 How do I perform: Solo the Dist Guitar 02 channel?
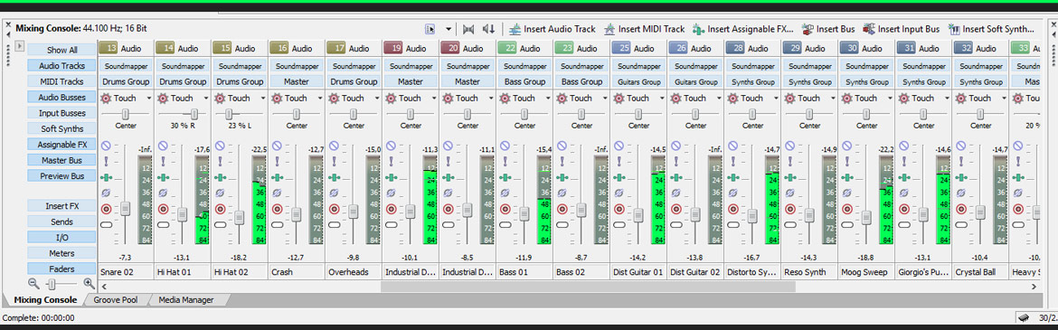point(675,161)
